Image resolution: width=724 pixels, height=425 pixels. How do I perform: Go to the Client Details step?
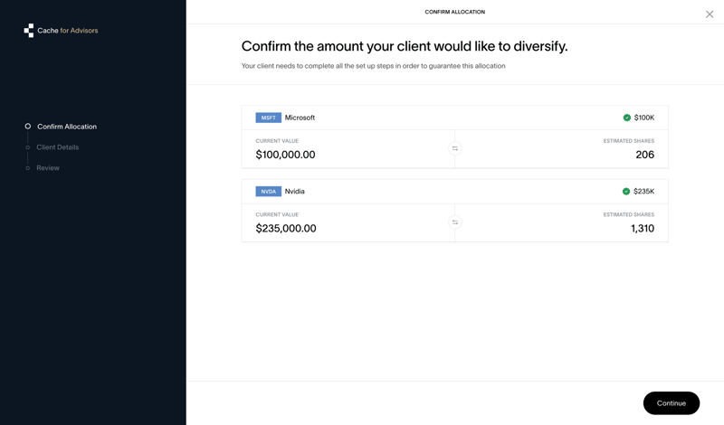[x=58, y=147]
